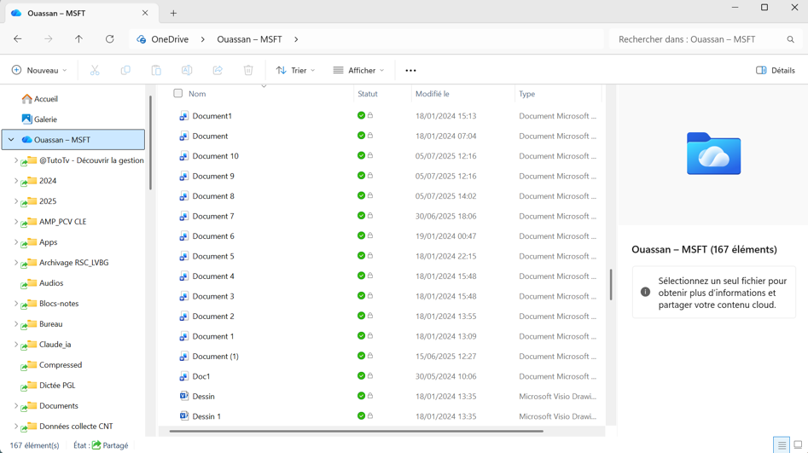The height and width of the screenshot is (453, 808).
Task: Go forward with the right arrow
Action: pyautogui.click(x=49, y=39)
